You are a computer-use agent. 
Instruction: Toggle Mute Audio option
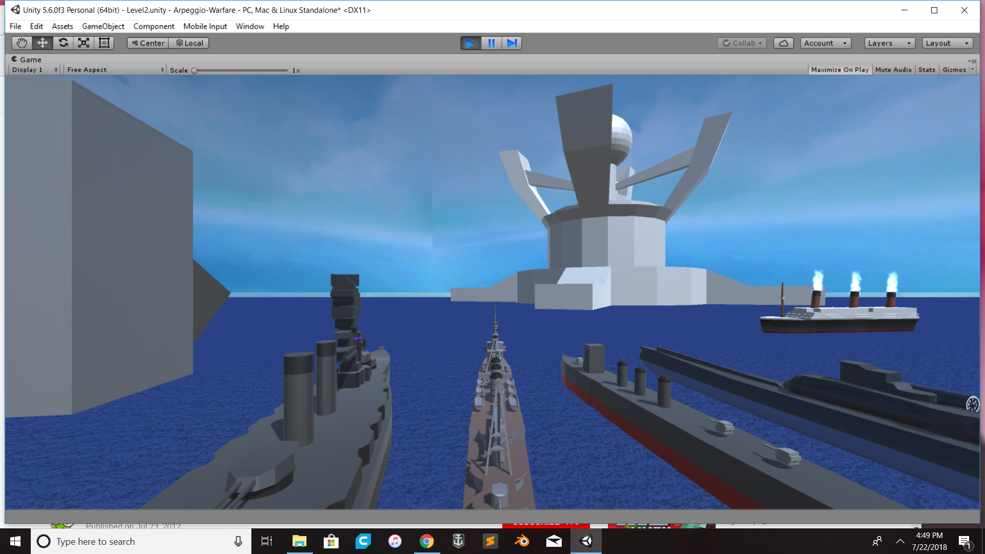point(893,70)
